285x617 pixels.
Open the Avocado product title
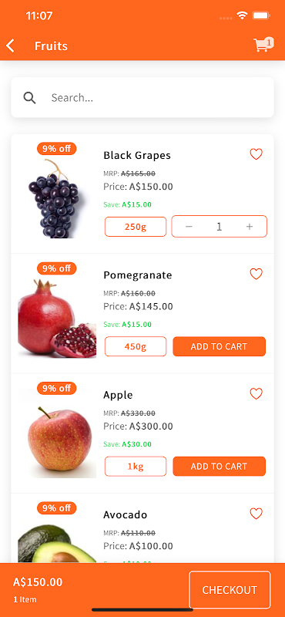[126, 514]
